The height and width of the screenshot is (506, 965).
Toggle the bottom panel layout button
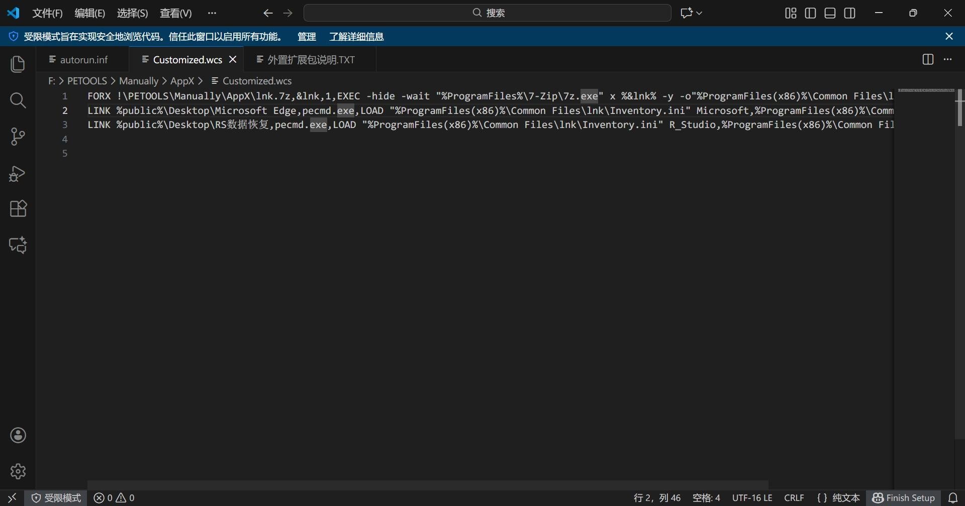point(830,13)
